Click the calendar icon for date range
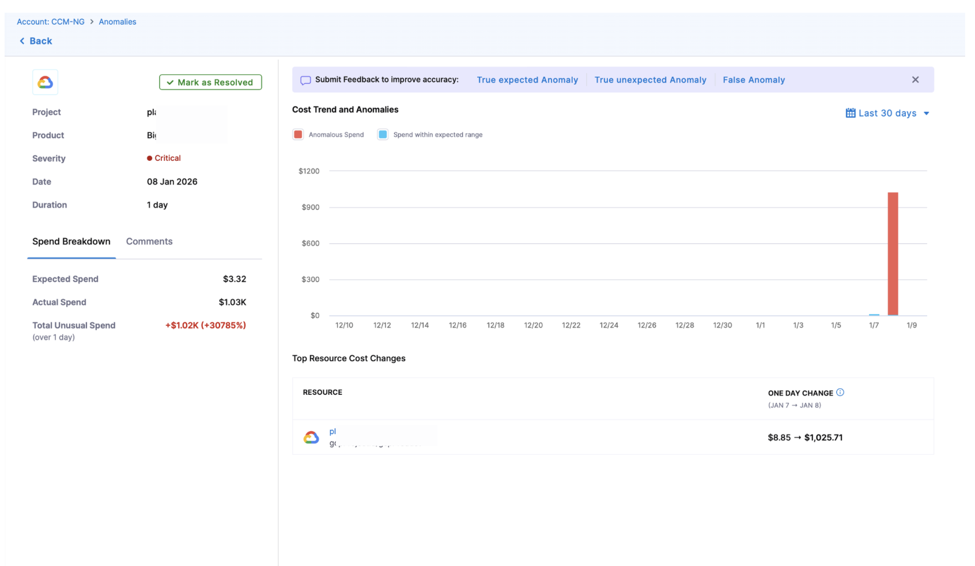 point(850,114)
